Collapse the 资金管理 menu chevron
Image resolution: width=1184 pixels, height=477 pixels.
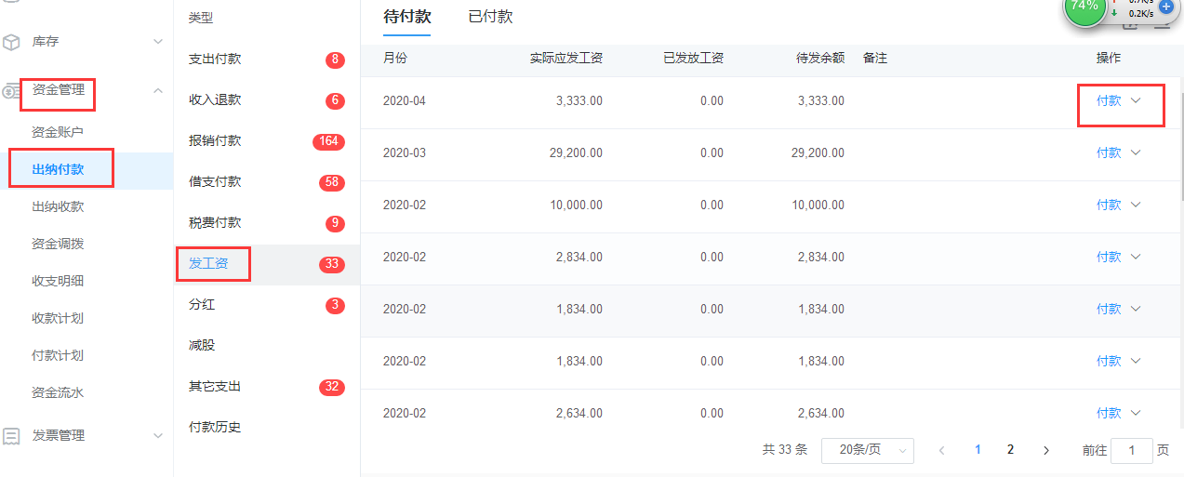(157, 90)
